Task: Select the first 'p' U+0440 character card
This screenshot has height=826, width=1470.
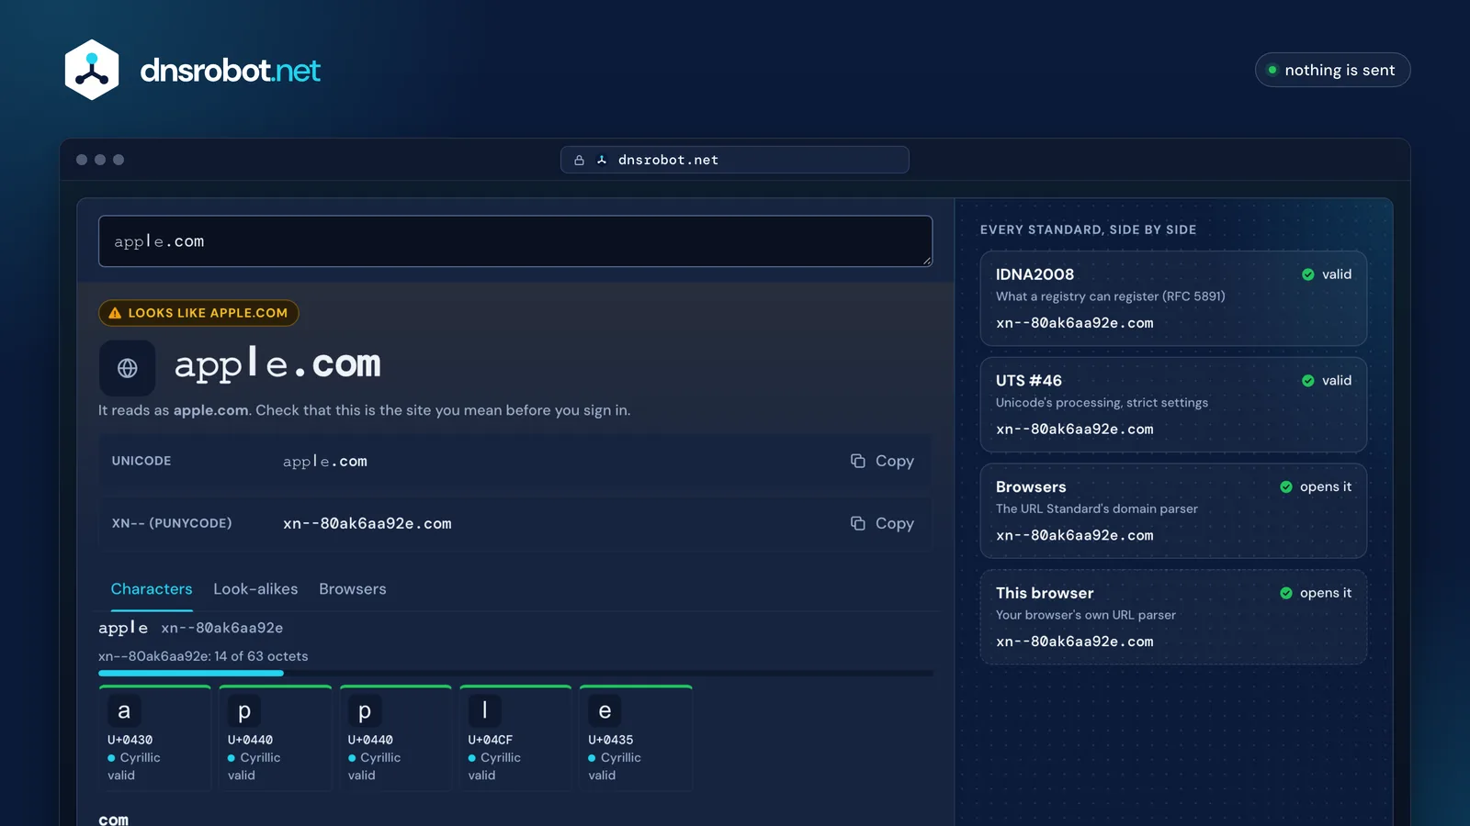Action: click(276, 738)
